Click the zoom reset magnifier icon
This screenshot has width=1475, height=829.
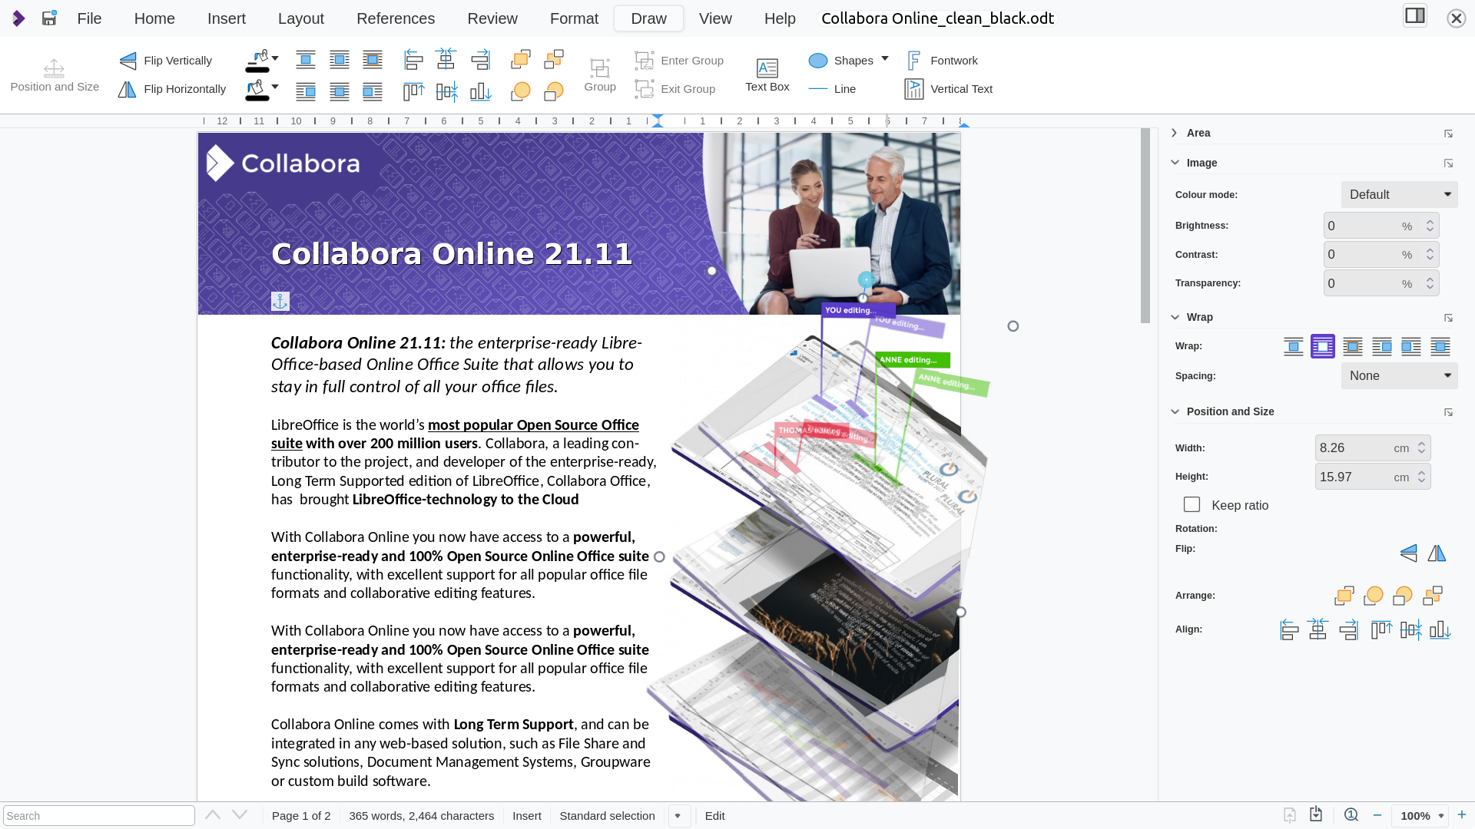(x=1351, y=815)
